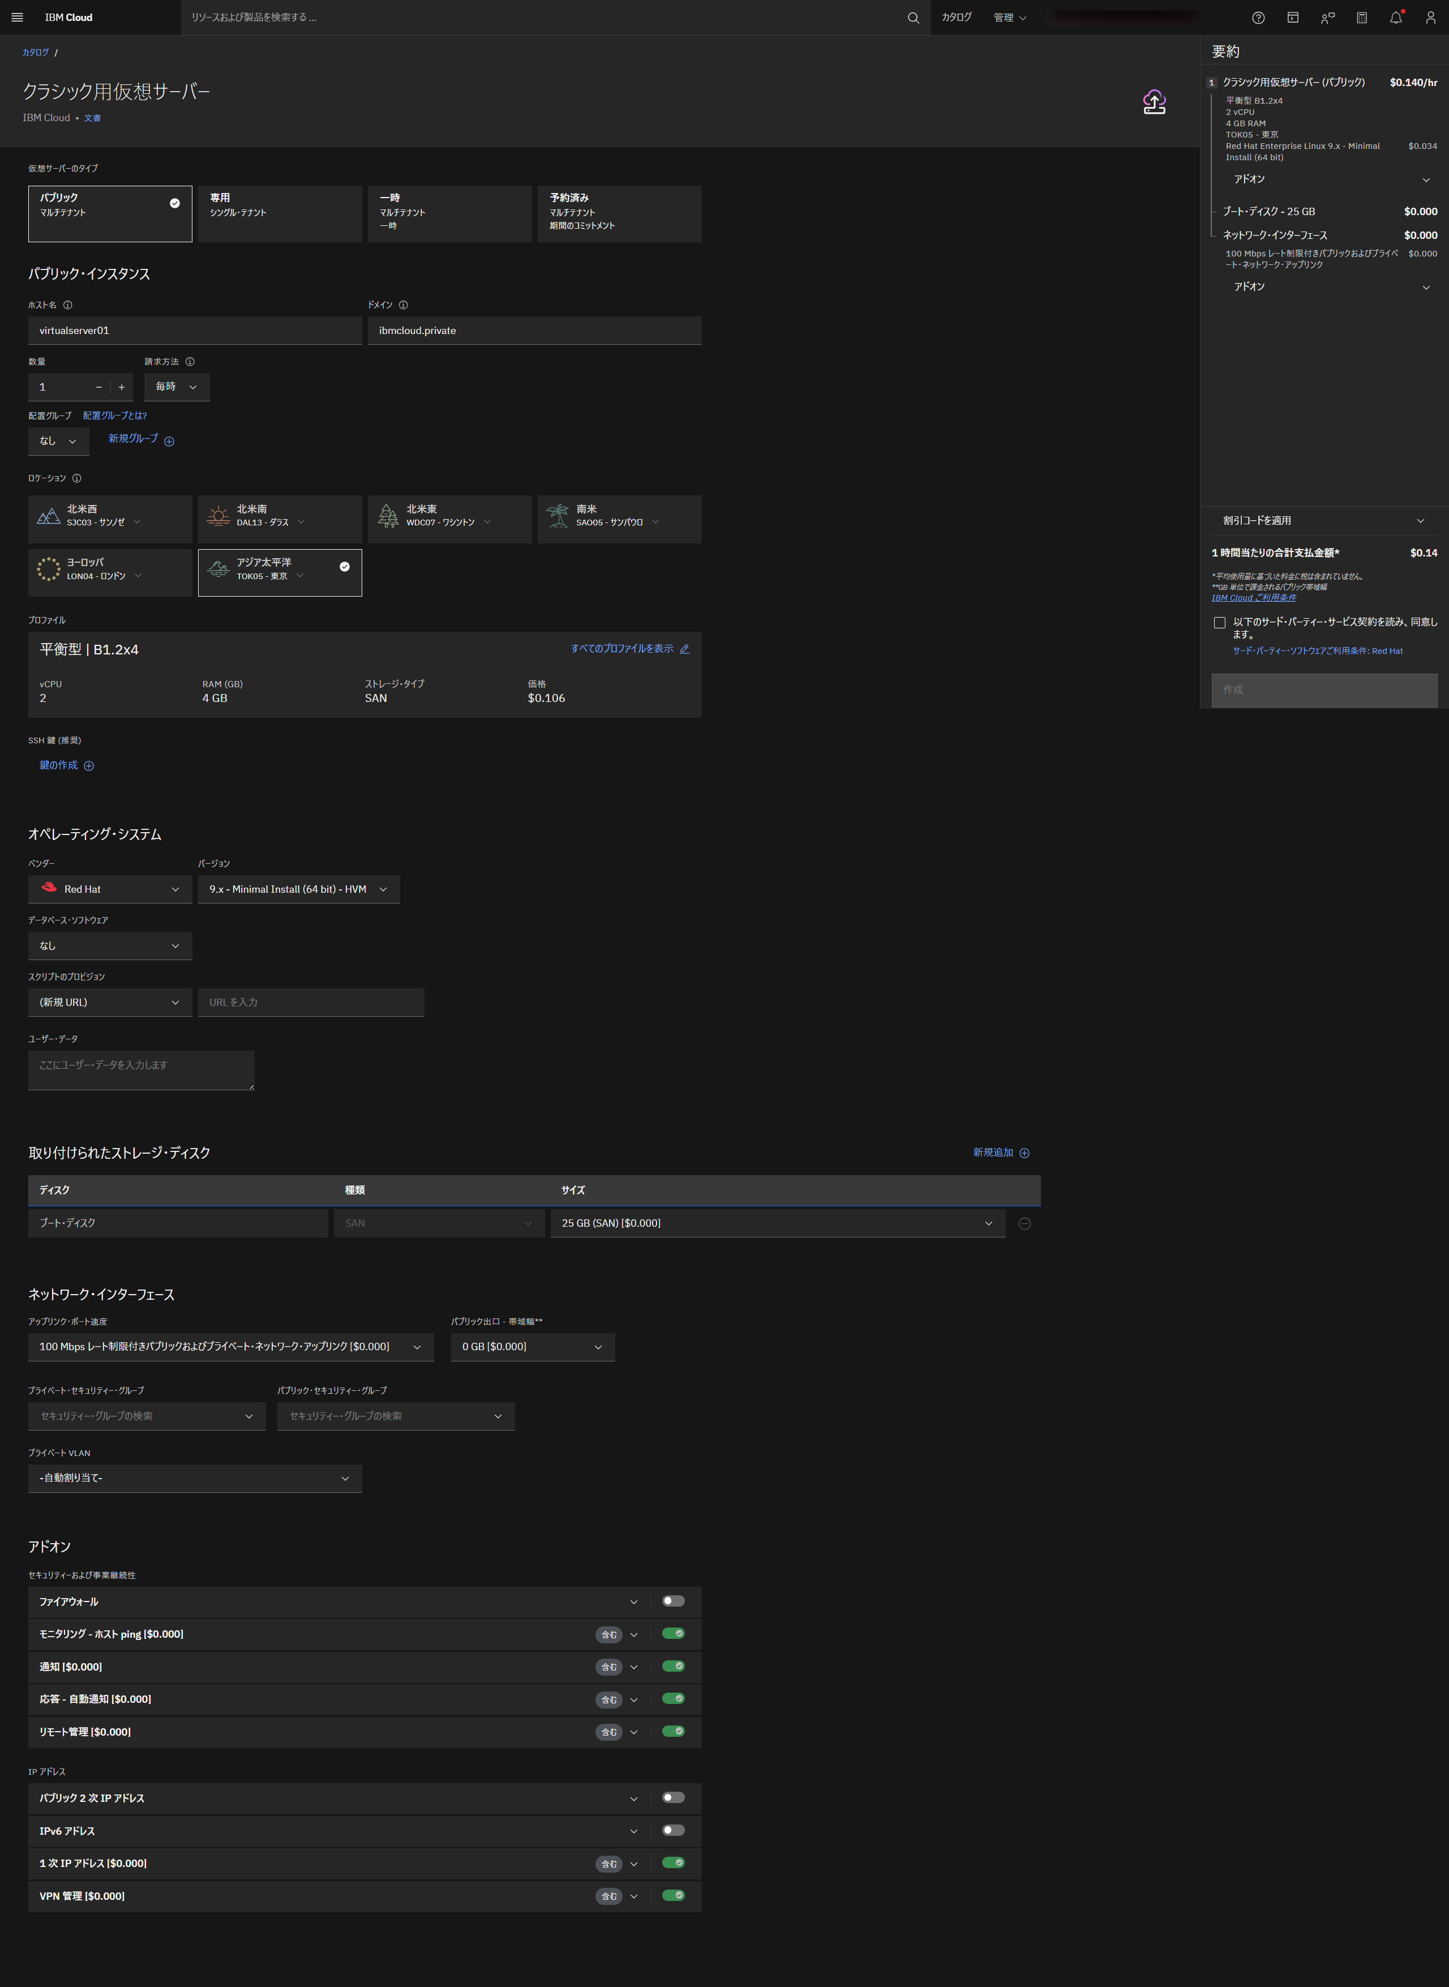Open the 管理 menu in header

click(x=1009, y=18)
